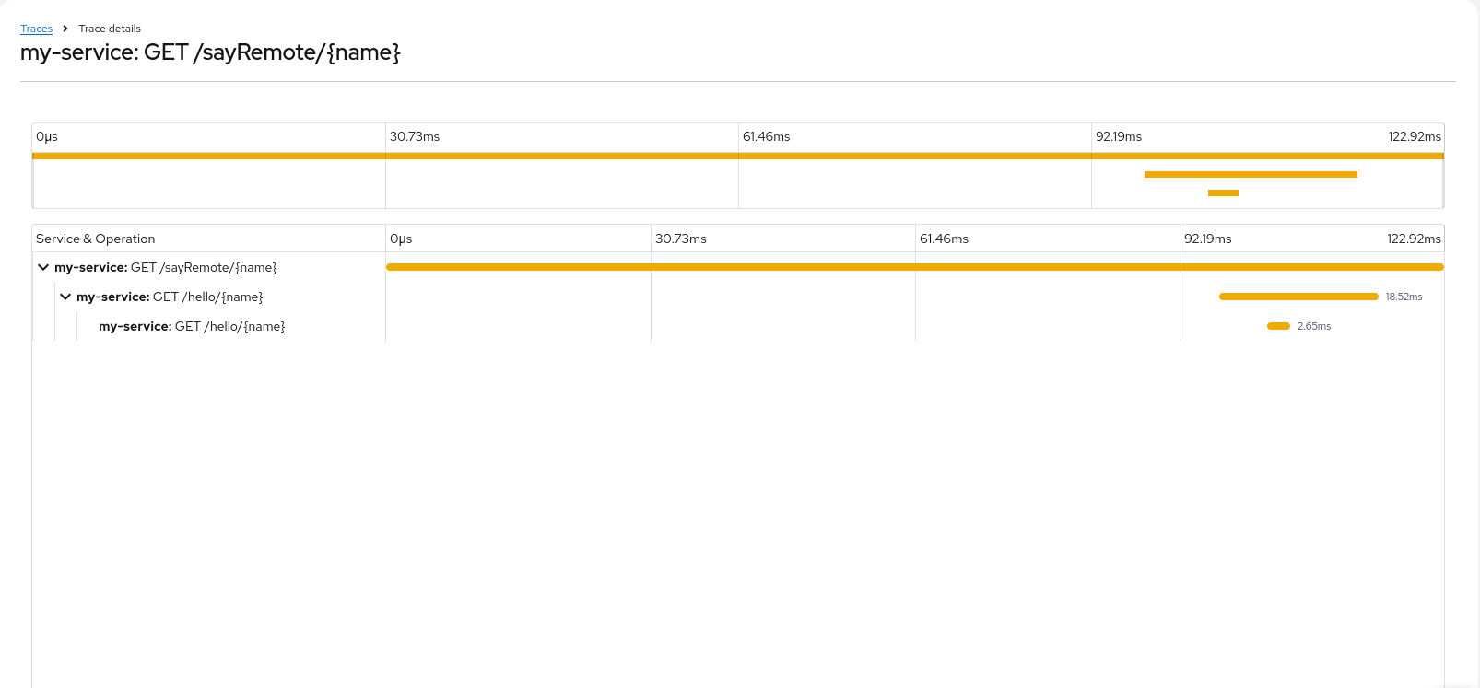Click the short span bar labeled 2.65ms
The height and width of the screenshot is (688, 1480).
pos(1278,326)
